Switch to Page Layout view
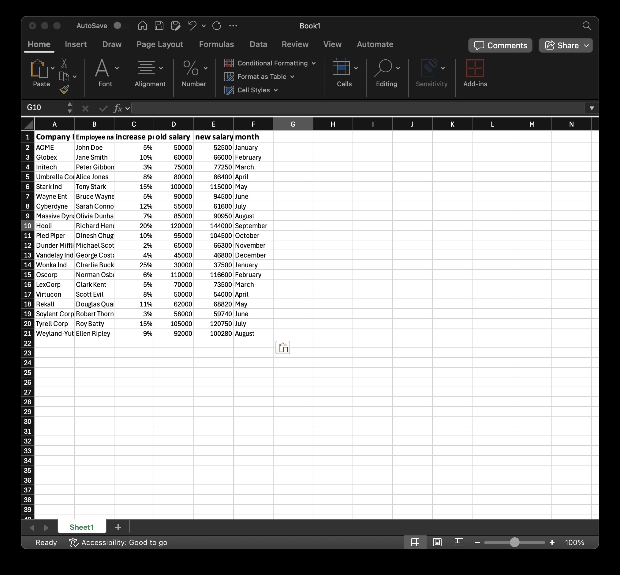The image size is (620, 575). pos(437,542)
